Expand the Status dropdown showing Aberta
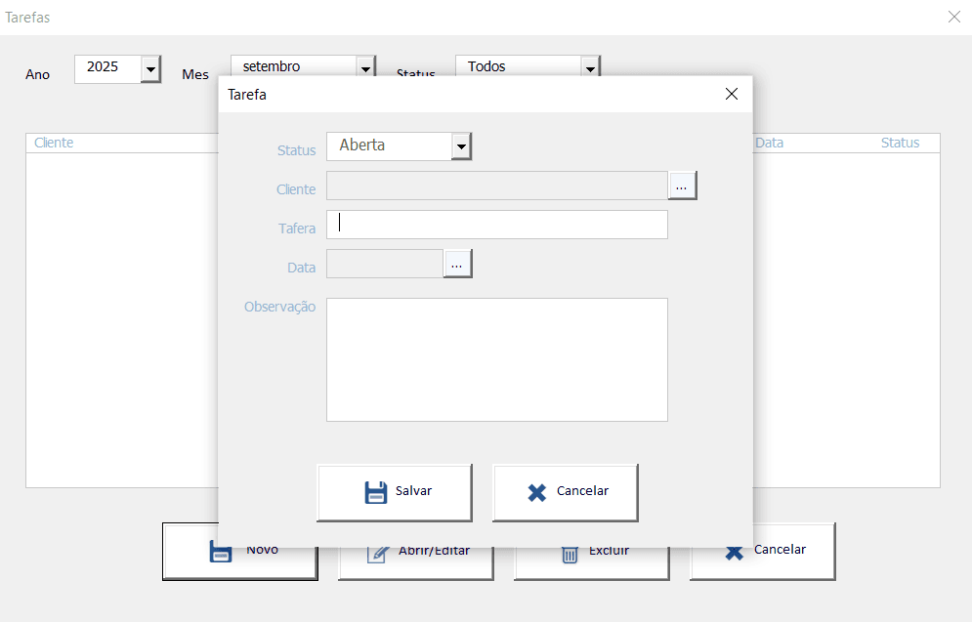Image resolution: width=972 pixels, height=622 pixels. pos(461,146)
